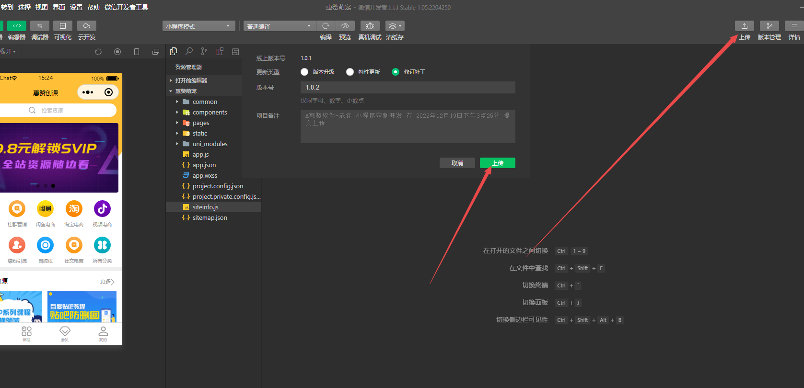Tap the 我的 tab in simulator
Image resolution: width=804 pixels, height=388 pixels.
(103, 333)
